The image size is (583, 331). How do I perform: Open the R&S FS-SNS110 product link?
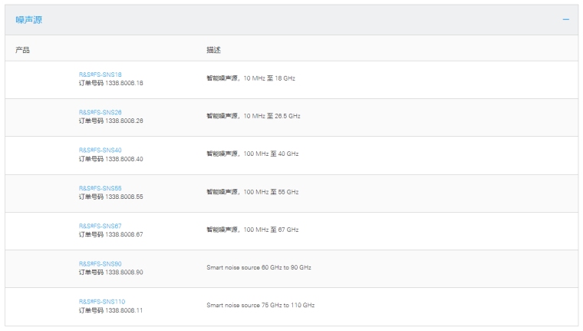point(101,301)
